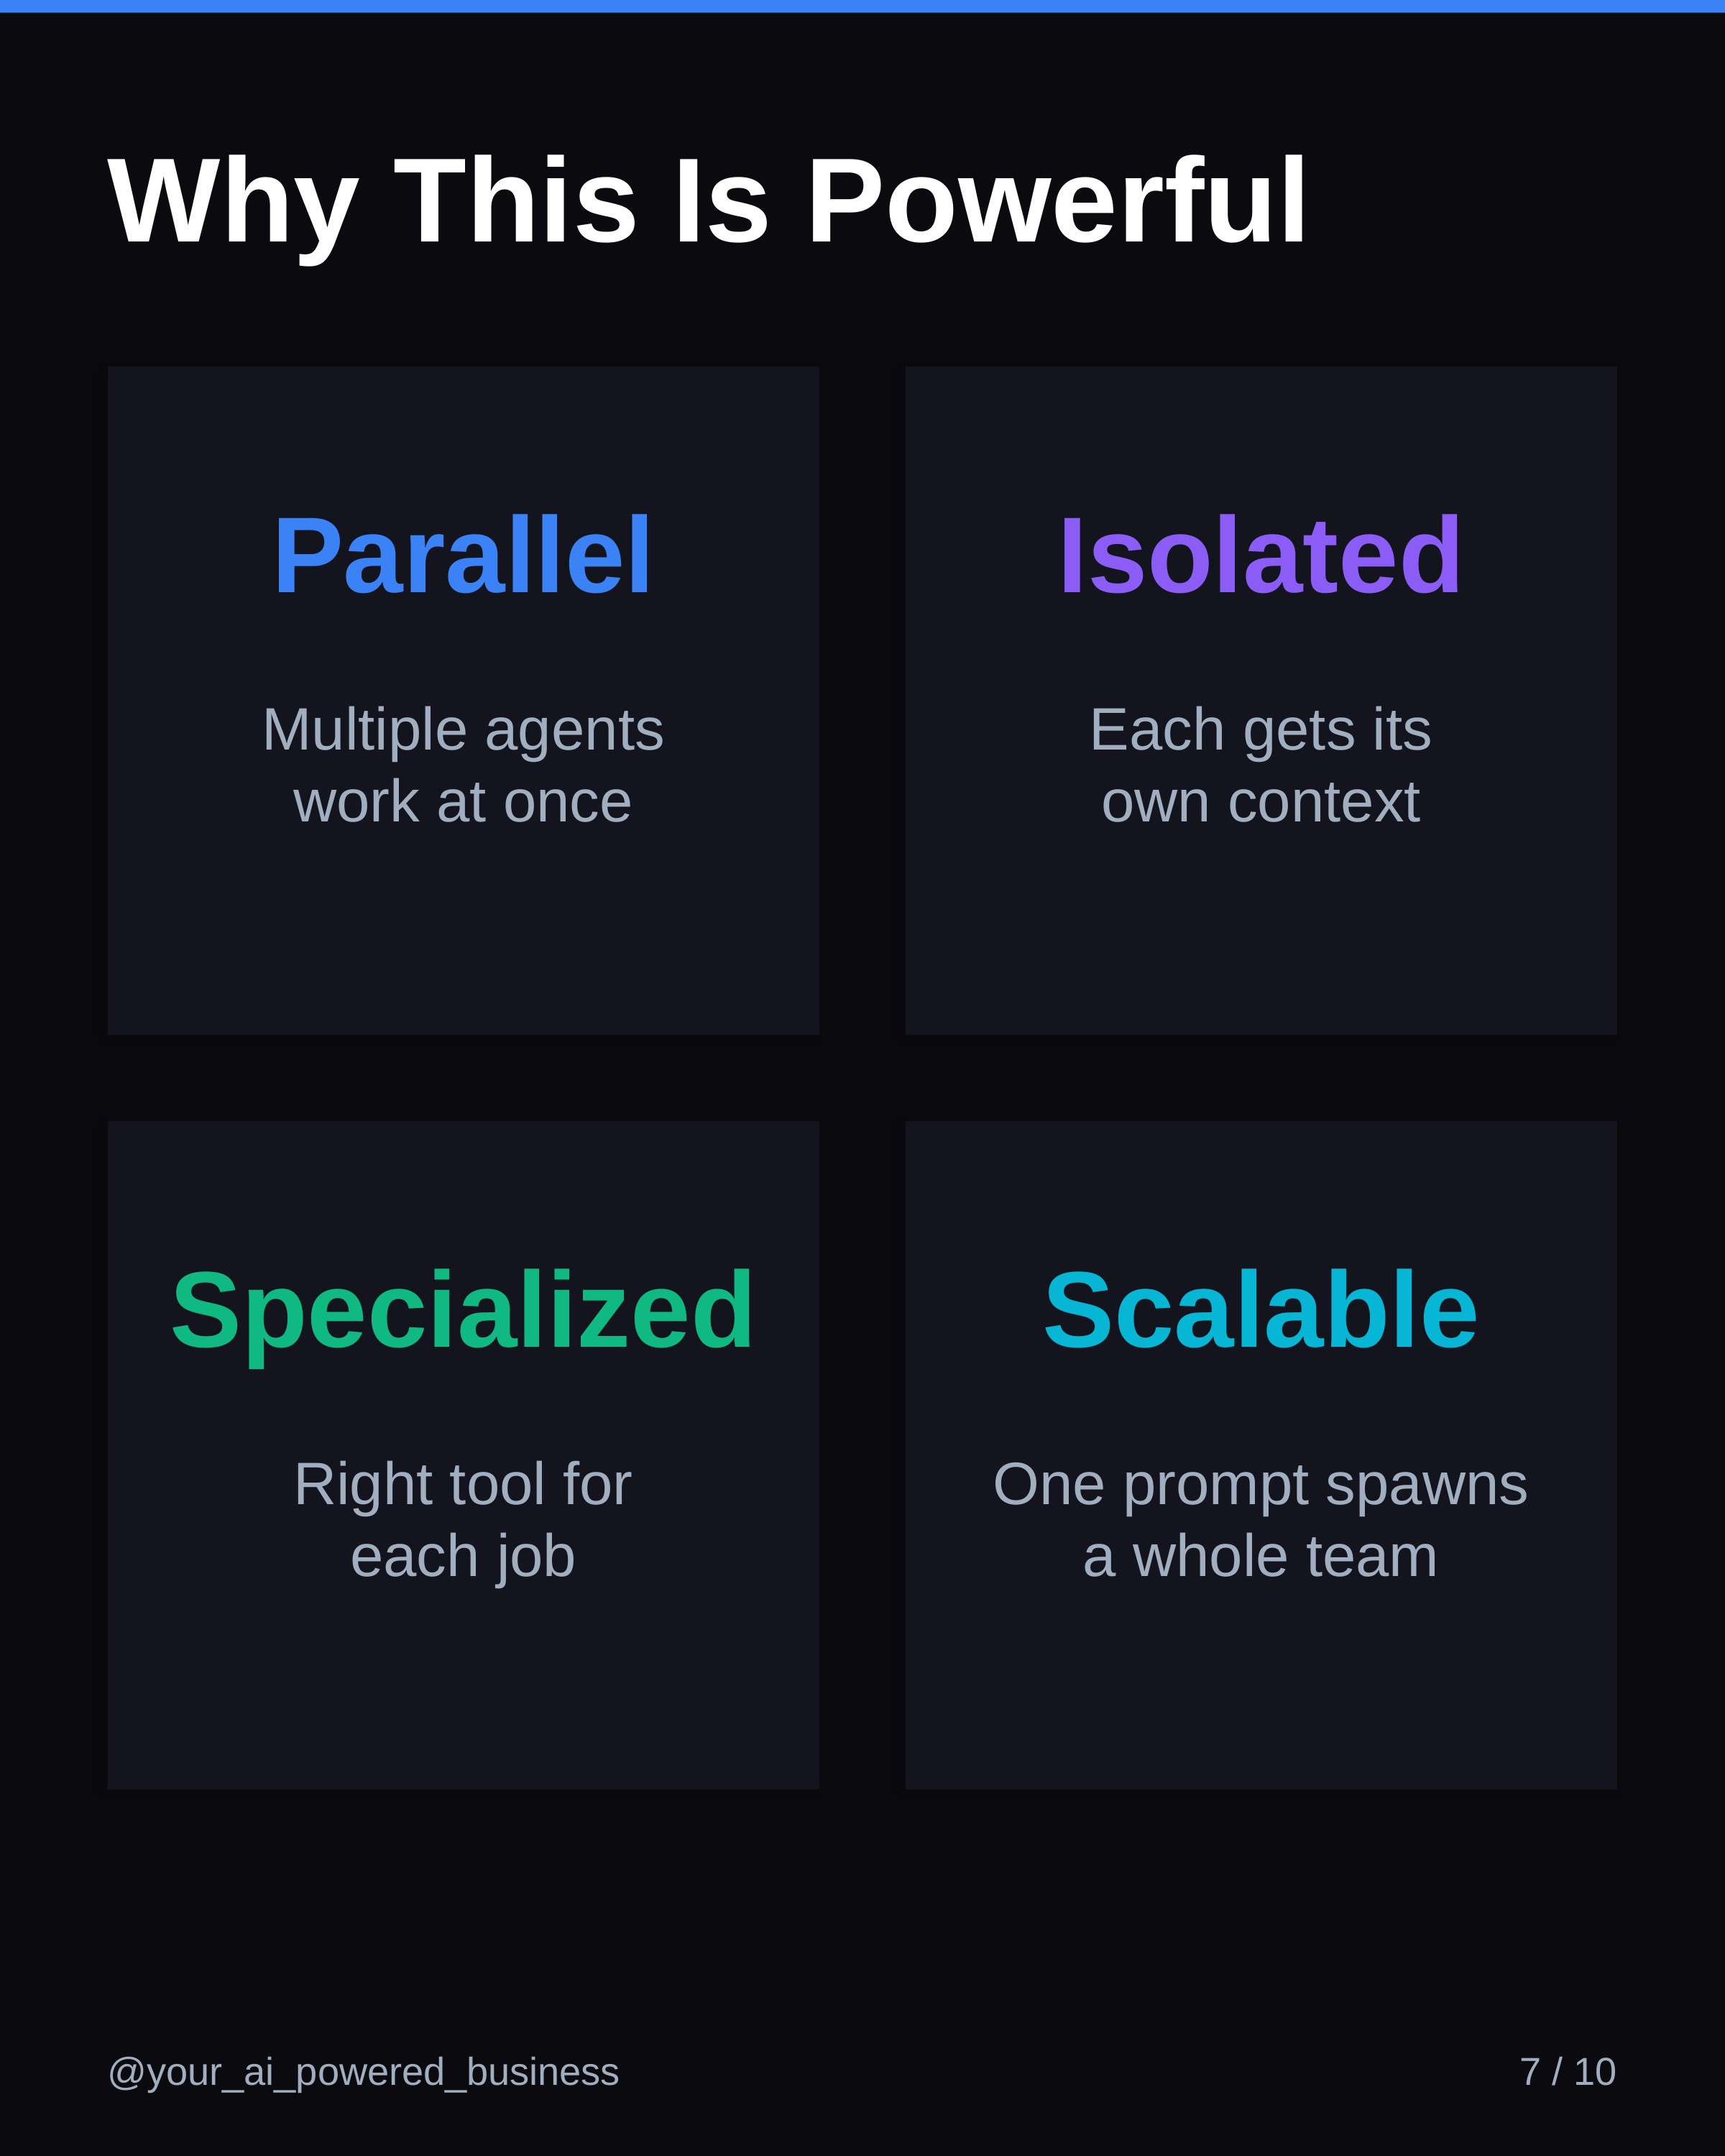Click the blue accent bar at top

tap(862, 6)
